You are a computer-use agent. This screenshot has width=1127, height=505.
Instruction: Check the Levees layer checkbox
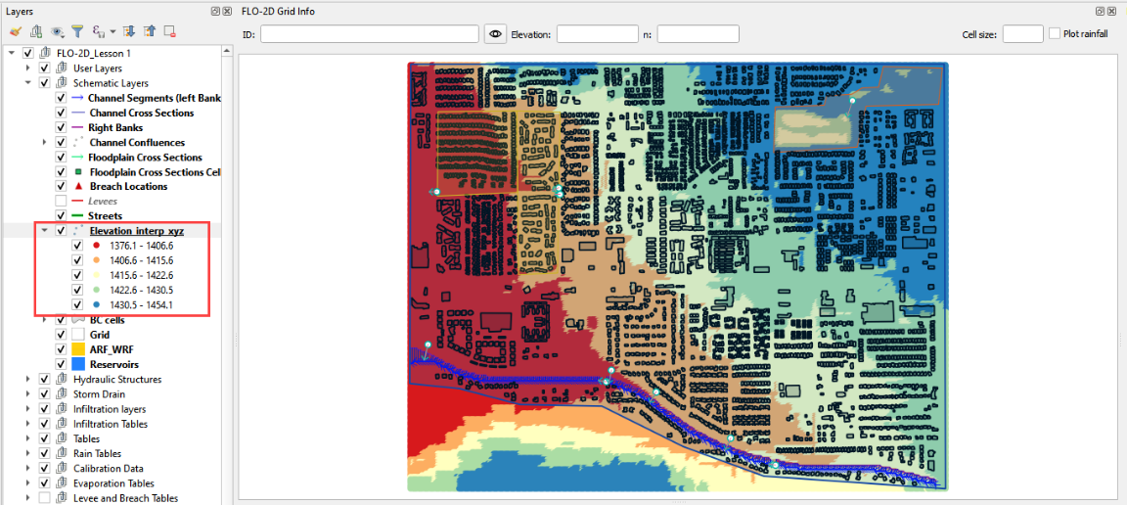tap(61, 202)
